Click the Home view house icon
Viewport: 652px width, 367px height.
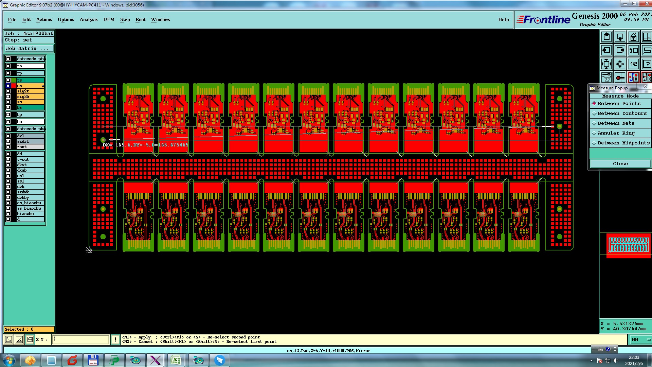point(633,37)
